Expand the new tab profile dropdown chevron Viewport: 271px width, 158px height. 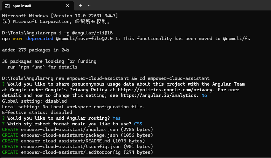89,6
